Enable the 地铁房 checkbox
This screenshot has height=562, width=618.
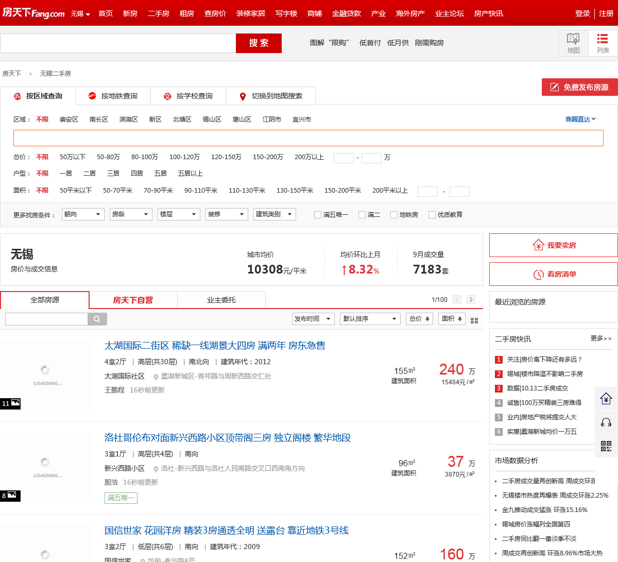click(394, 215)
